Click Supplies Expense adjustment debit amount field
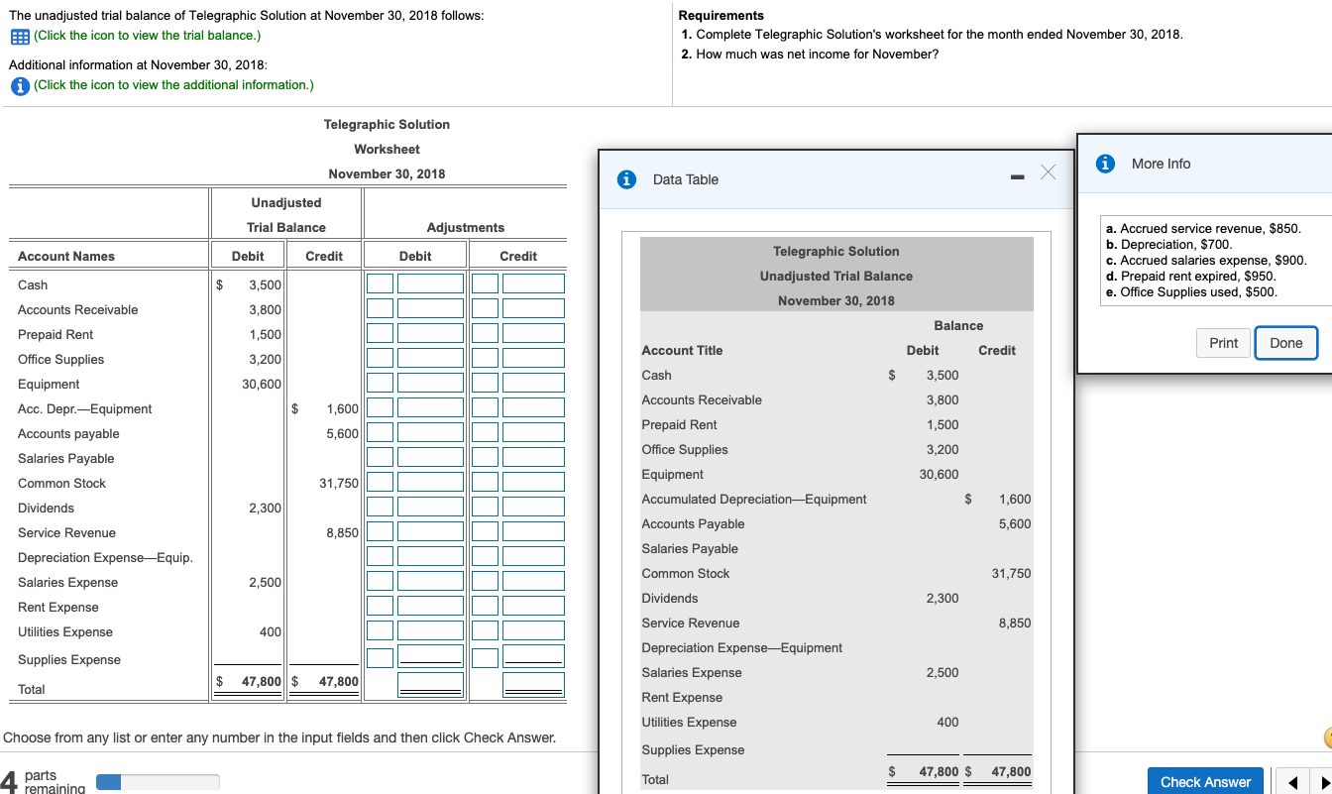The height and width of the screenshot is (794, 1332). point(431,656)
